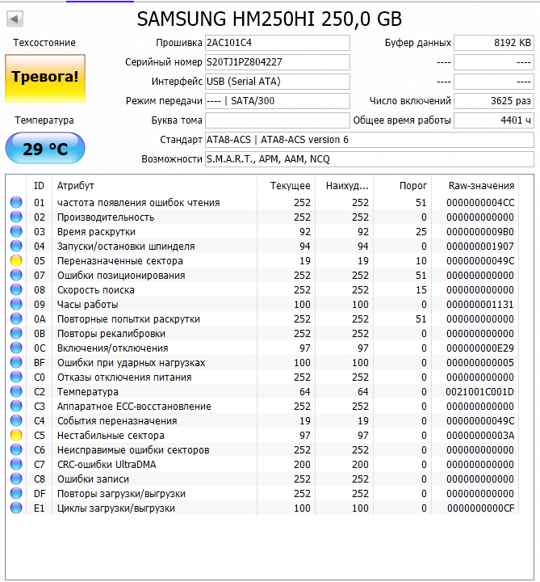The height and width of the screenshot is (582, 540).
Task: Click threshold value 25 of Время раскрутки
Action: click(421, 231)
